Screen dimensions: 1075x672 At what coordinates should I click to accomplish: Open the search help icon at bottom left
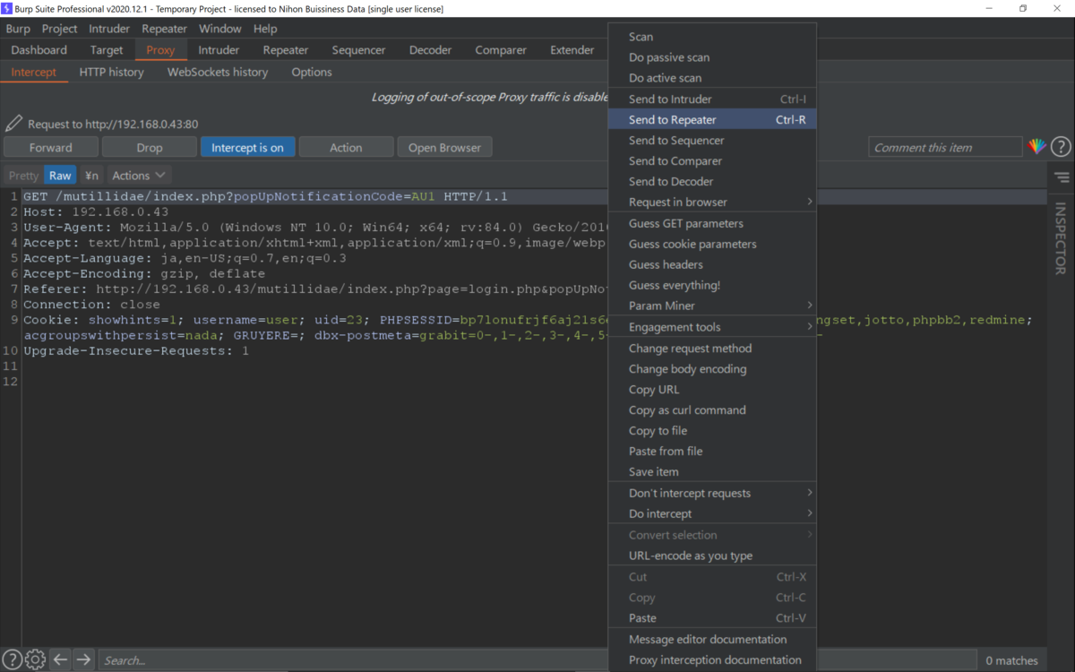[13, 659]
